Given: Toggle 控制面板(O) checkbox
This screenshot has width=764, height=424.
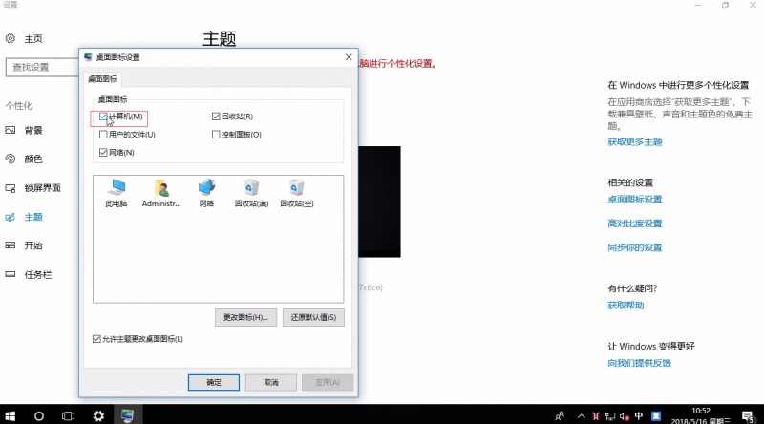Looking at the screenshot, I should point(216,135).
